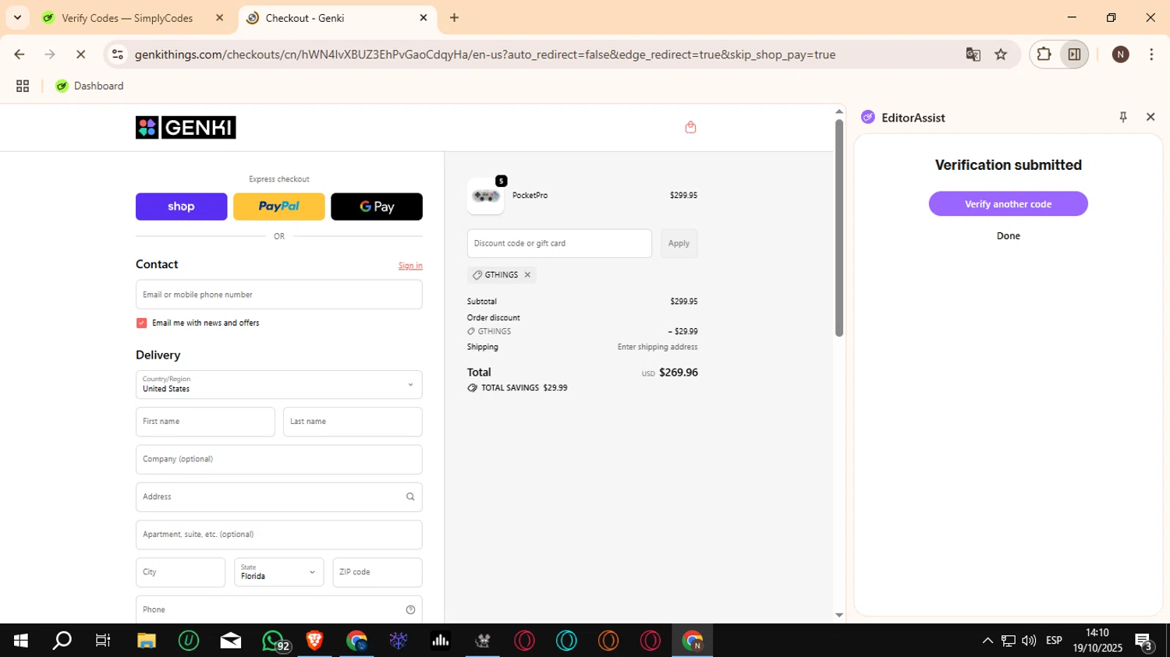Open File Explorer from the taskbar

[x=147, y=641]
